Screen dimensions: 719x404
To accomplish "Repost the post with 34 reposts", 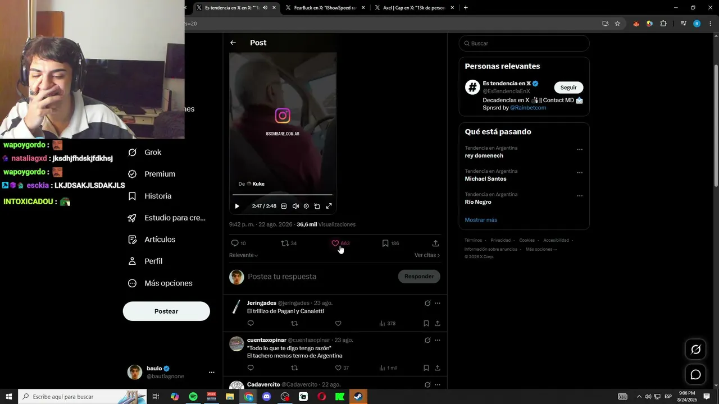I will click(x=289, y=243).
